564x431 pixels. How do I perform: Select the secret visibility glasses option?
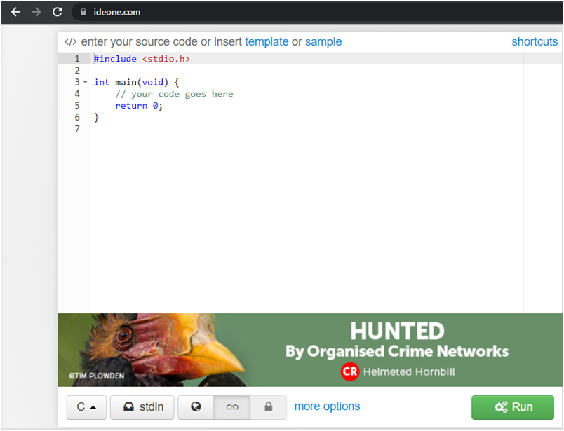click(x=232, y=407)
